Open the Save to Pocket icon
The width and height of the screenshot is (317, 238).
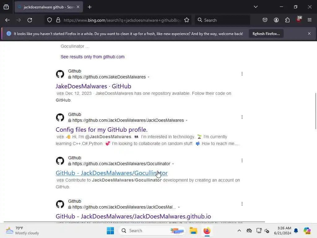click(265, 20)
